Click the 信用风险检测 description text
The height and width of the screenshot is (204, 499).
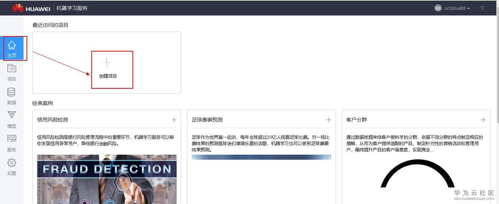pyautogui.click(x=106, y=140)
